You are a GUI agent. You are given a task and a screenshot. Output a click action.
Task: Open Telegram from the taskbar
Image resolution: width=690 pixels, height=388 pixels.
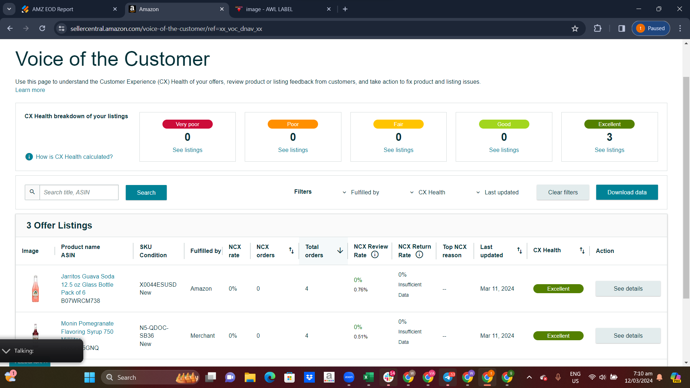click(x=448, y=378)
